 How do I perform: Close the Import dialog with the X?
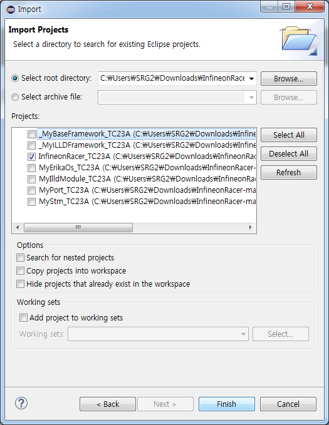[x=310, y=6]
